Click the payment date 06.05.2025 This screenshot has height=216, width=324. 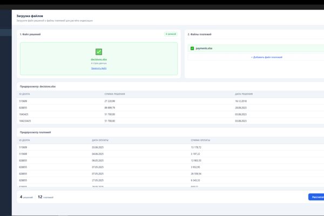[98, 160]
